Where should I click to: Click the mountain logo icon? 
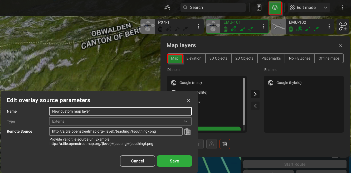167,8
